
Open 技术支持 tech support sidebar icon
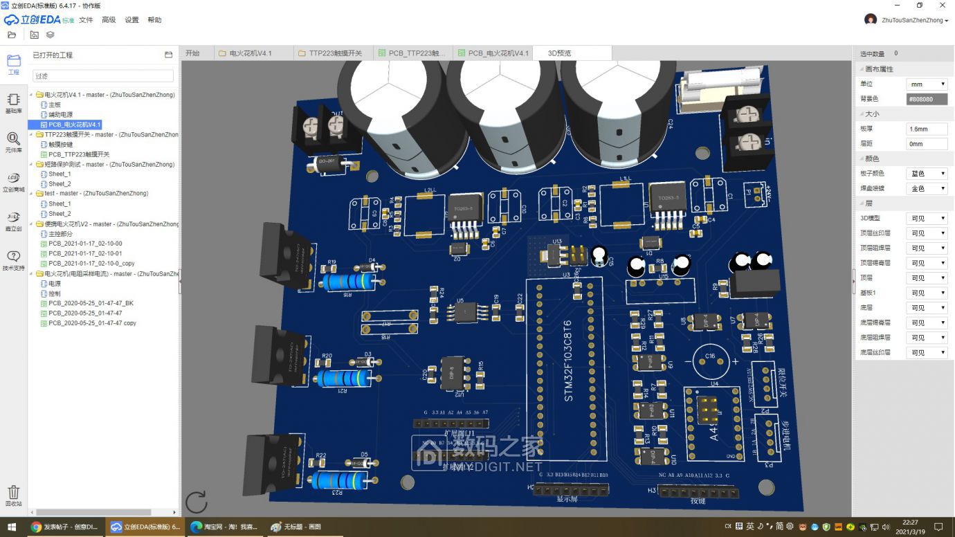click(x=14, y=261)
